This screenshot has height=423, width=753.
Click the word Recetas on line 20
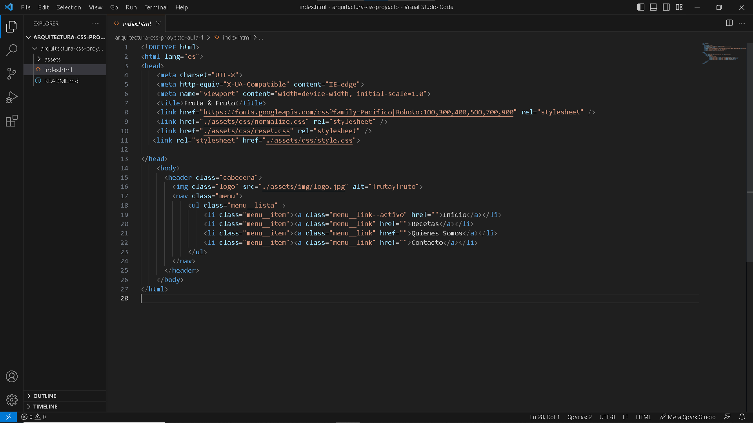tap(425, 224)
